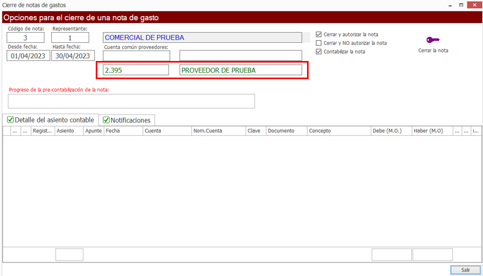
Task: Click the Haber (M.O) column header
Action: coord(432,131)
